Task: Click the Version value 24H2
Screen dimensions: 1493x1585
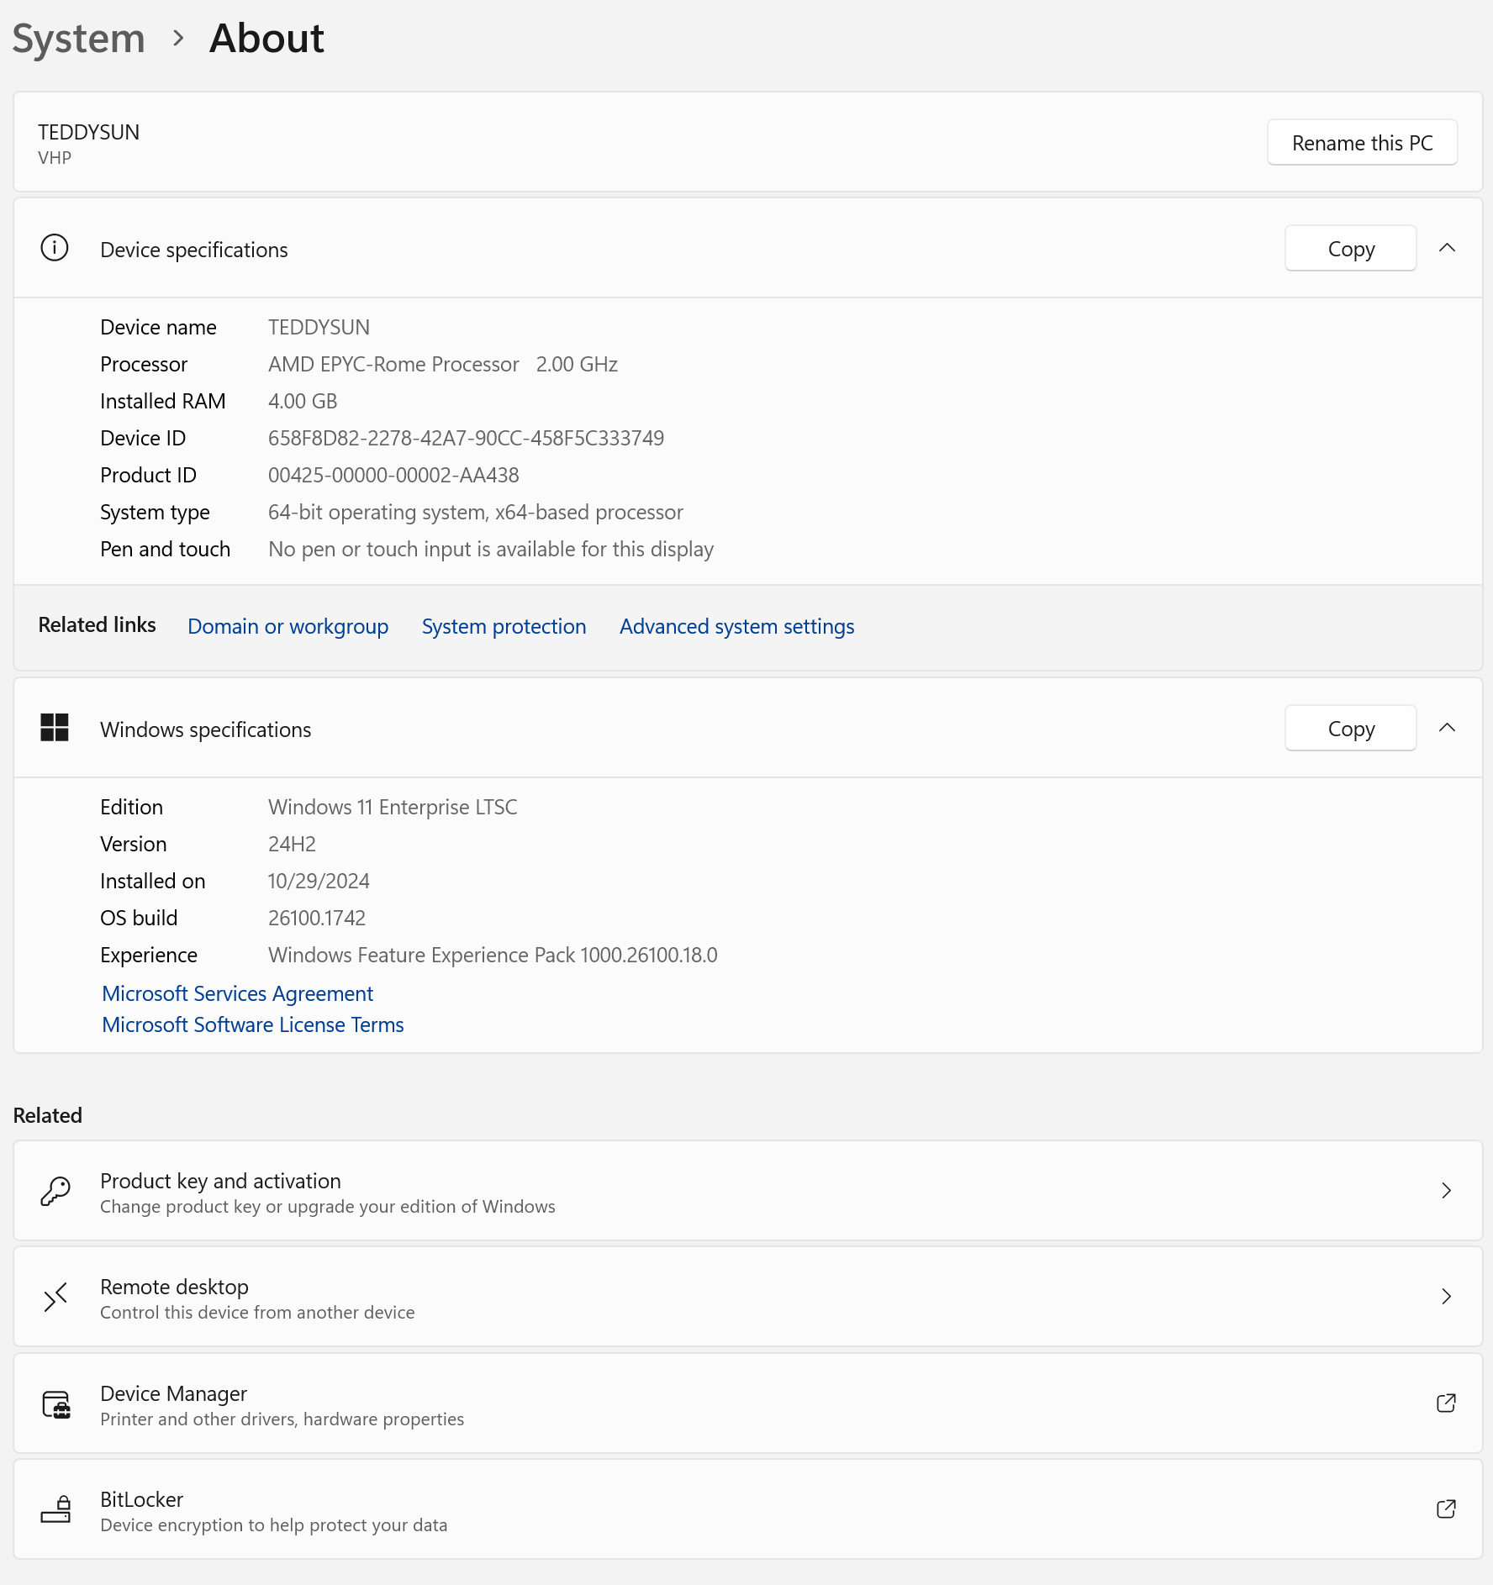Action: pyautogui.click(x=292, y=845)
